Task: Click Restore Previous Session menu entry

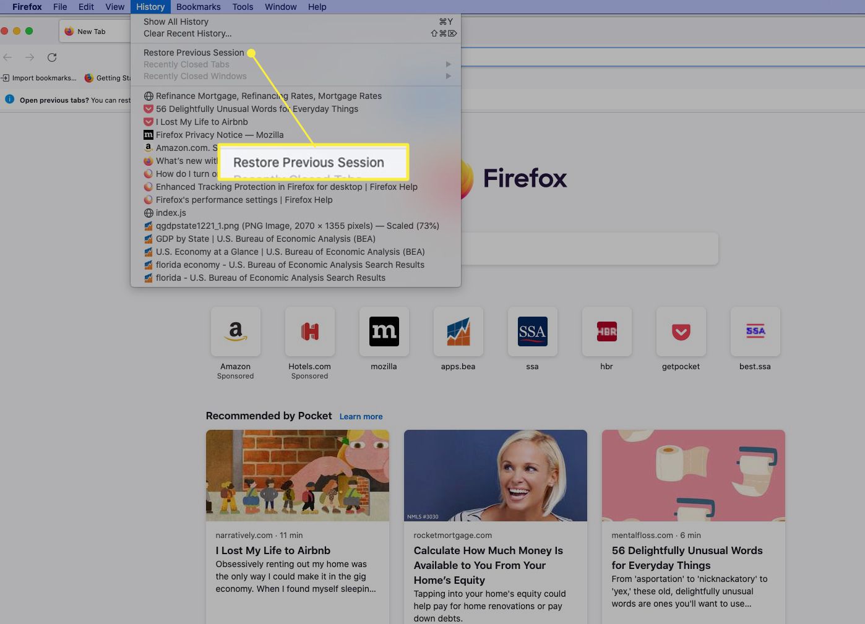Action: click(296, 53)
